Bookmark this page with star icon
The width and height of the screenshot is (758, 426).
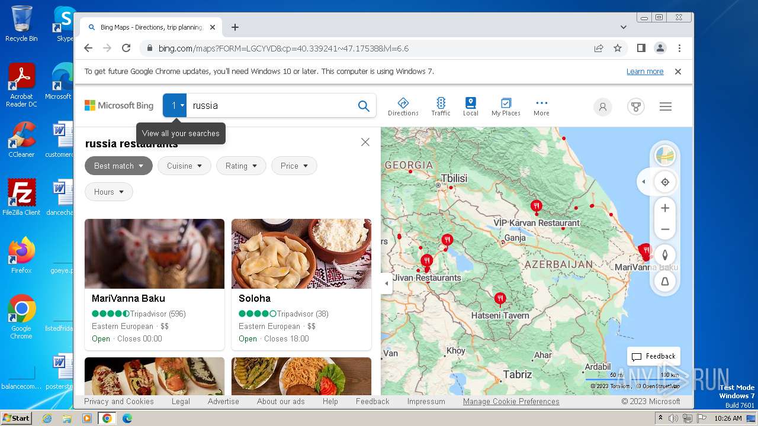click(618, 49)
